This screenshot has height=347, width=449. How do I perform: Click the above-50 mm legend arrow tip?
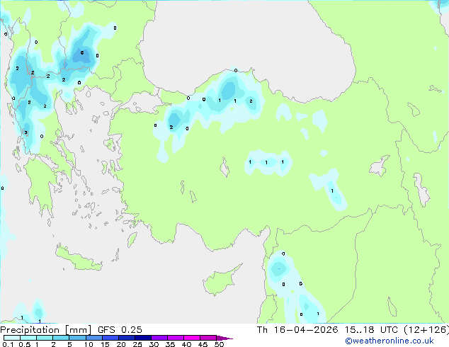(224, 338)
